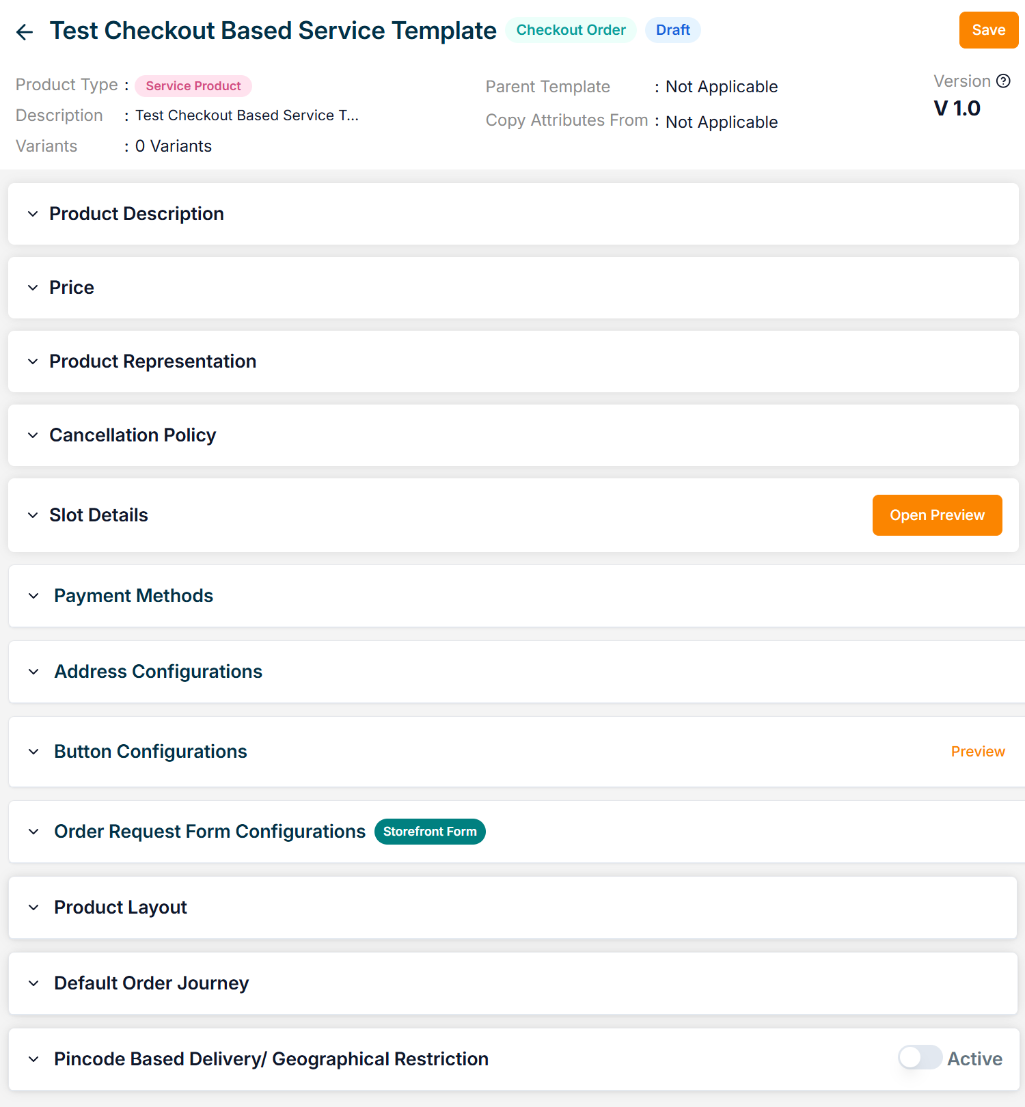Click the Storefront Form badge
The width and height of the screenshot is (1025, 1107).
click(x=430, y=832)
